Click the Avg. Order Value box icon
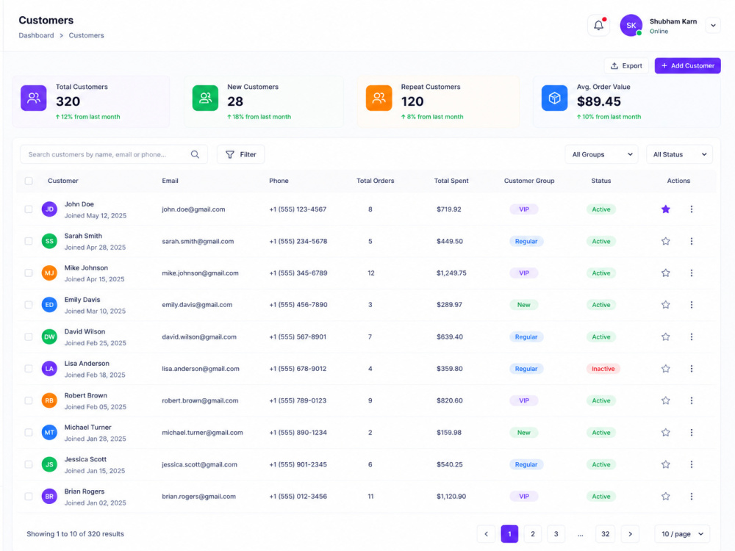The height and width of the screenshot is (551, 735). [x=554, y=98]
